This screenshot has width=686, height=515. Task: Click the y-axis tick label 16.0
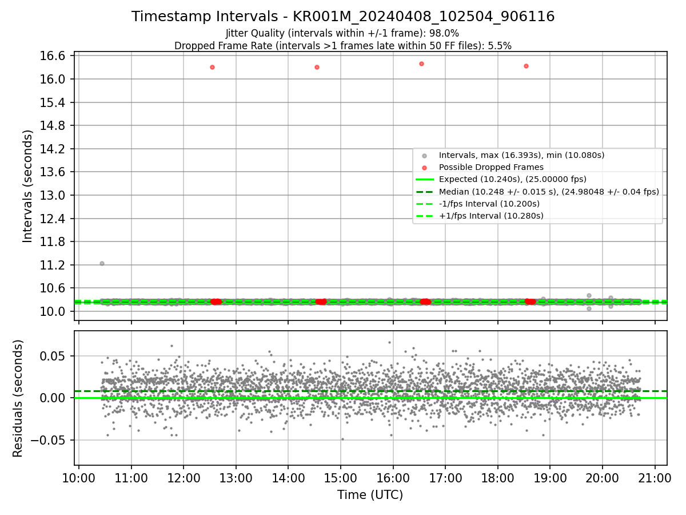click(53, 79)
